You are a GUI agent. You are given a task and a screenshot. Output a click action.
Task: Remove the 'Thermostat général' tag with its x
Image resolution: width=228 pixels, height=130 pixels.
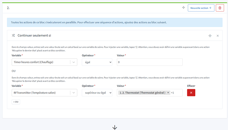coord(168,92)
